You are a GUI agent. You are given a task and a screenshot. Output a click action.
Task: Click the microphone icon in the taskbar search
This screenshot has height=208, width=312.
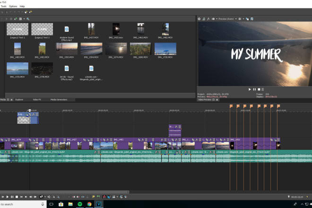pos(43,204)
